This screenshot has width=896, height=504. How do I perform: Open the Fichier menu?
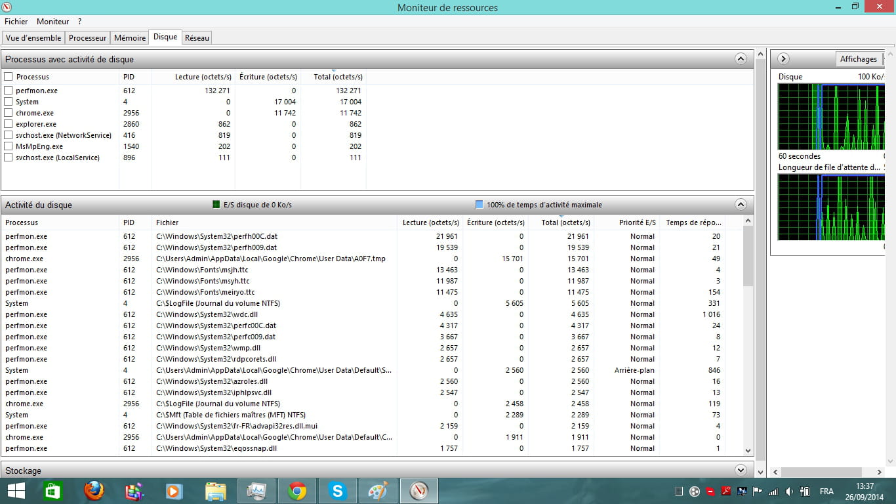click(16, 22)
